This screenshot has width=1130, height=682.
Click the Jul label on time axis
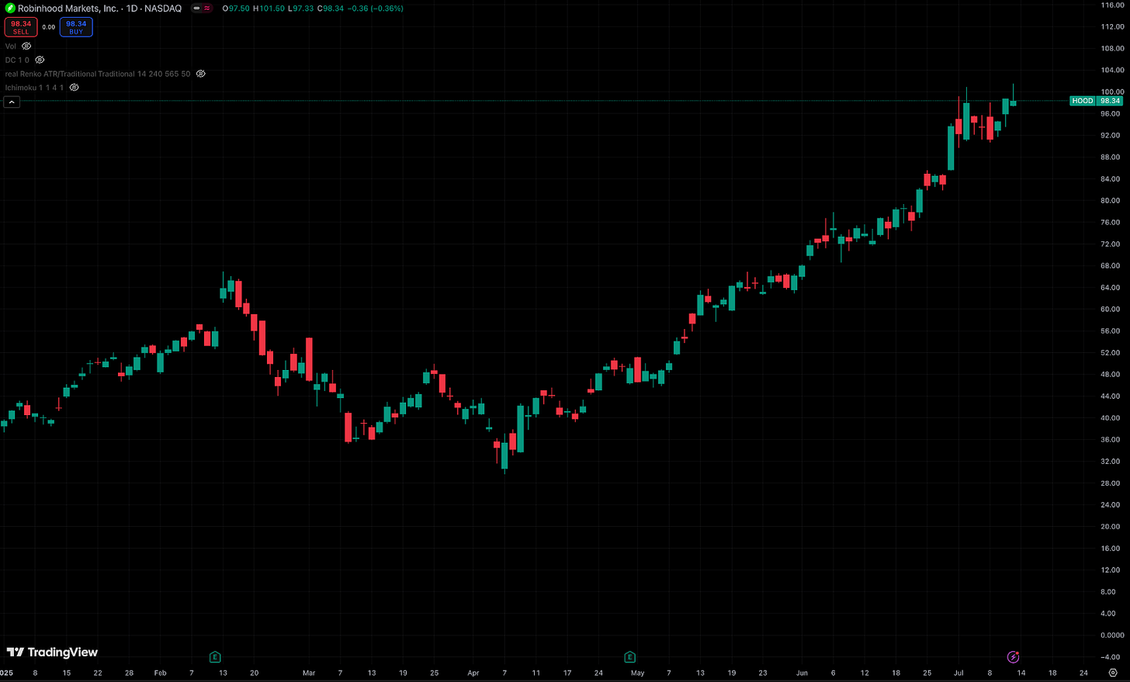[958, 673]
